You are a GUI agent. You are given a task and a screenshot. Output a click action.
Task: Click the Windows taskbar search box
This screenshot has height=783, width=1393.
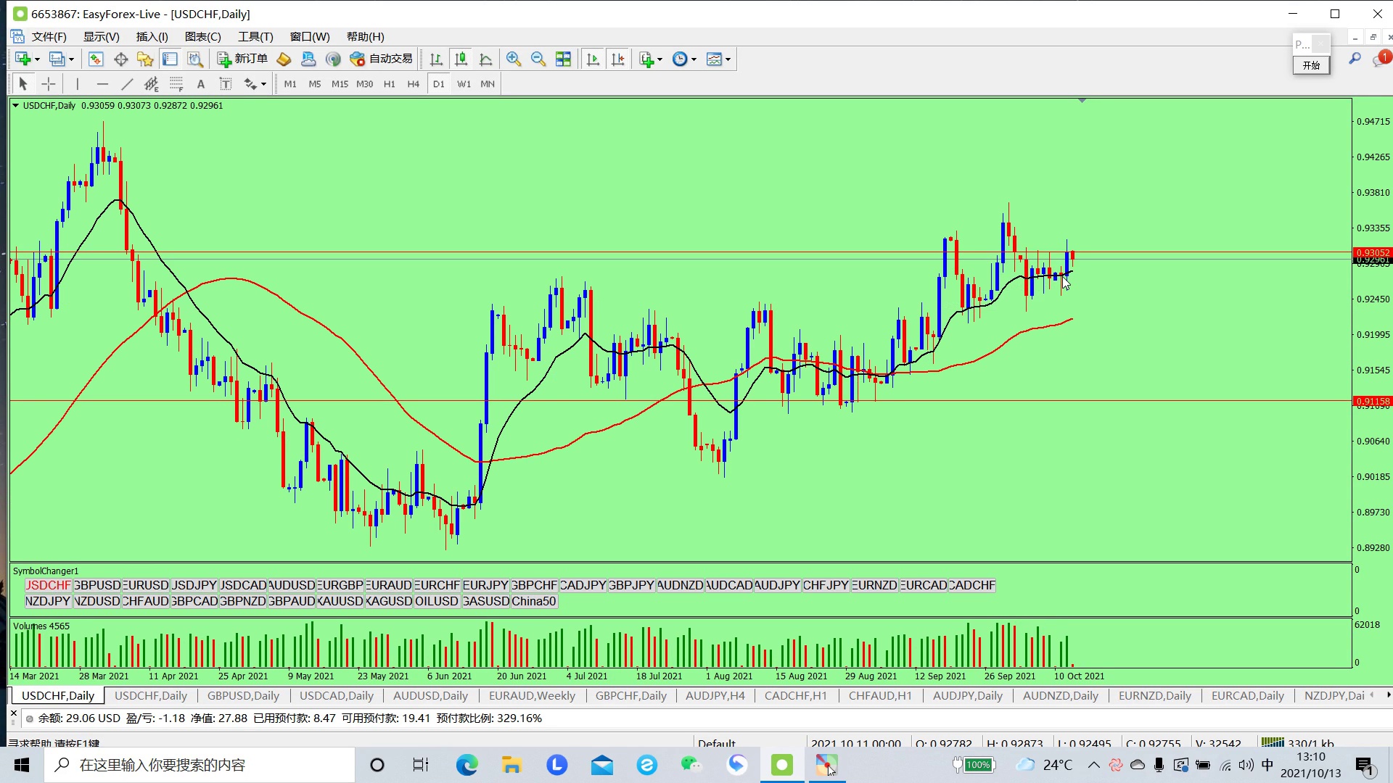(x=200, y=765)
